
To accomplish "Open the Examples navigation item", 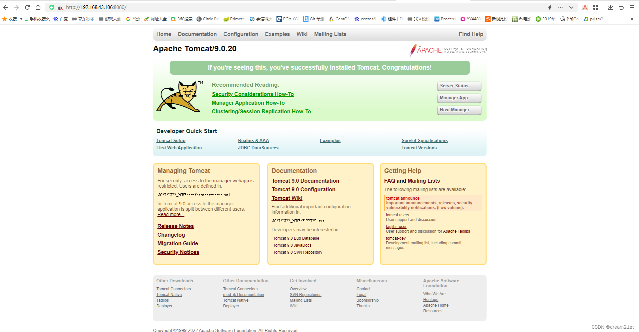I will pyautogui.click(x=277, y=34).
